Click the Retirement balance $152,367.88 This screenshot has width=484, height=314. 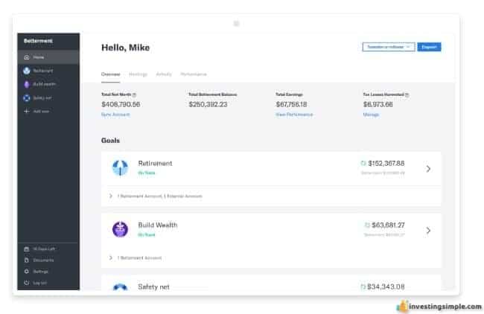click(386, 163)
